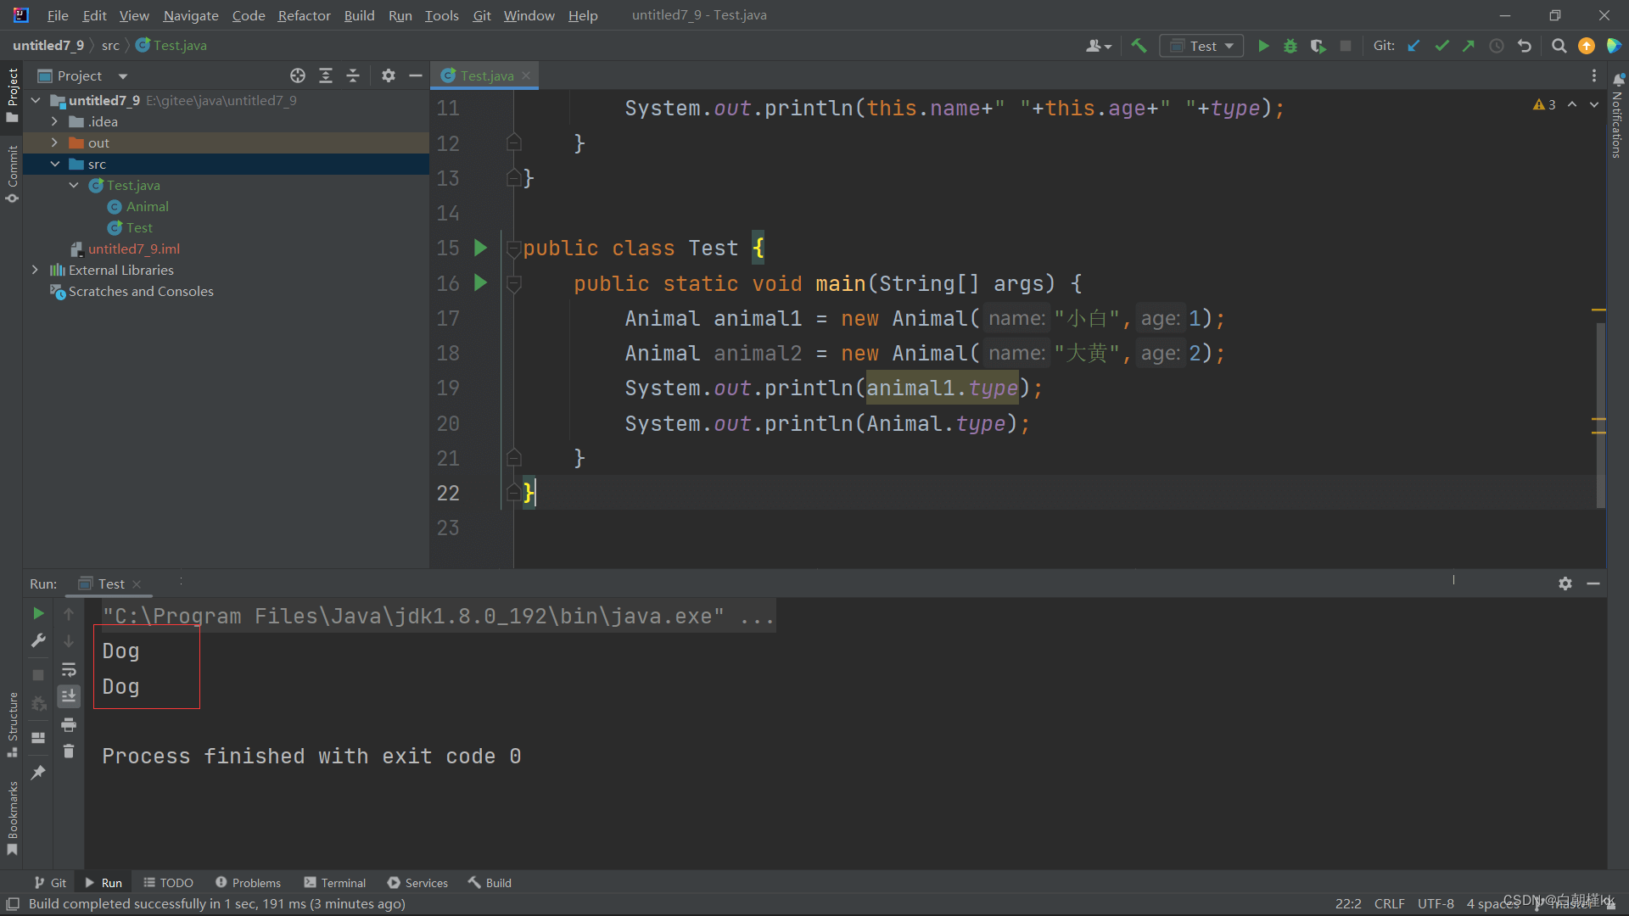Click Select Opened File target icon
1629x916 pixels.
(x=298, y=76)
